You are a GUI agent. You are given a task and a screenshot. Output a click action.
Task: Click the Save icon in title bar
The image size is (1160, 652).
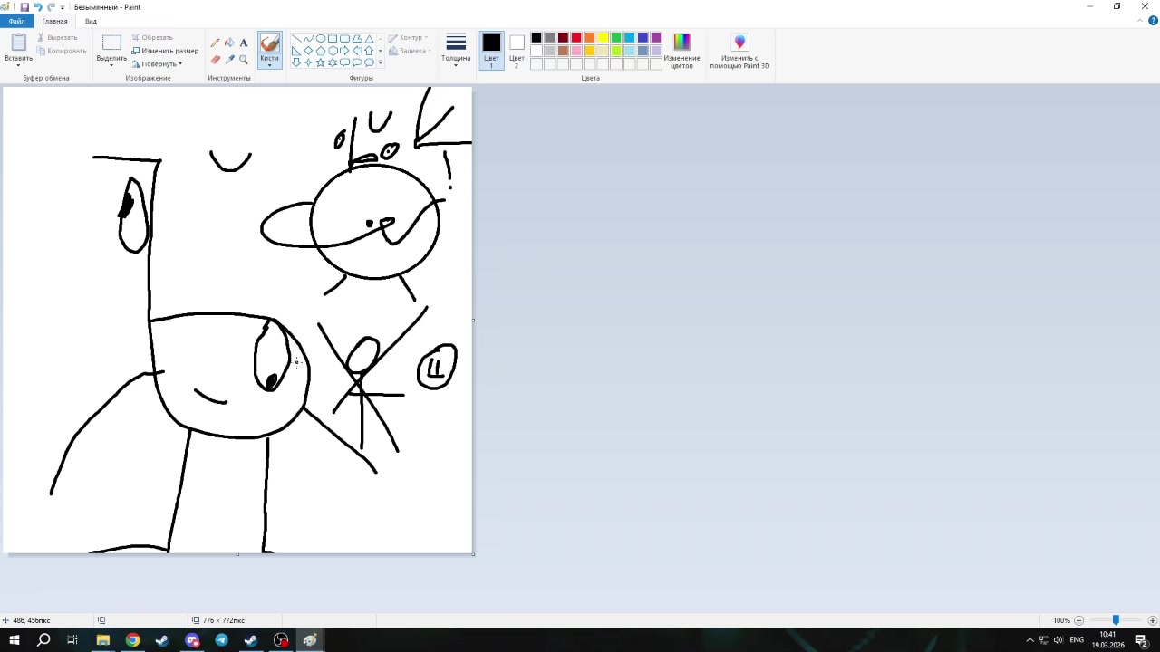click(x=24, y=7)
